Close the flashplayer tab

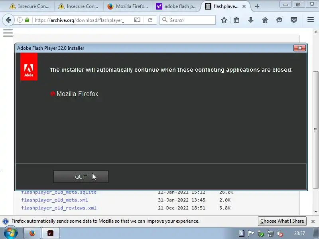click(x=244, y=6)
